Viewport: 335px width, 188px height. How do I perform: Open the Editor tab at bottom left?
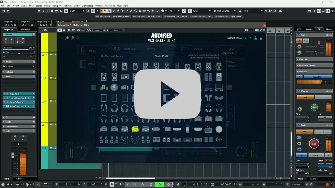19,179
